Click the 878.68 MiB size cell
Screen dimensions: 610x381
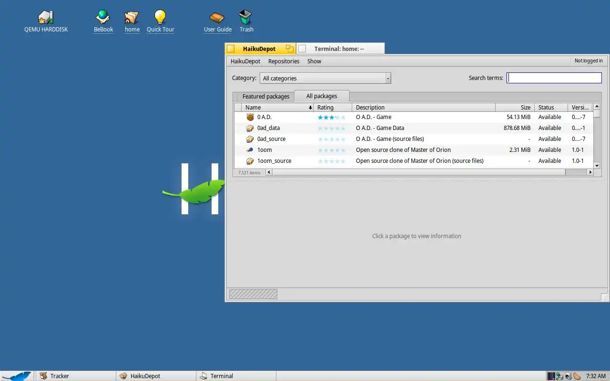tap(517, 128)
